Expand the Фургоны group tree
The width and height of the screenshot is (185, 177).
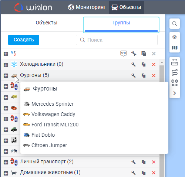click(6, 76)
